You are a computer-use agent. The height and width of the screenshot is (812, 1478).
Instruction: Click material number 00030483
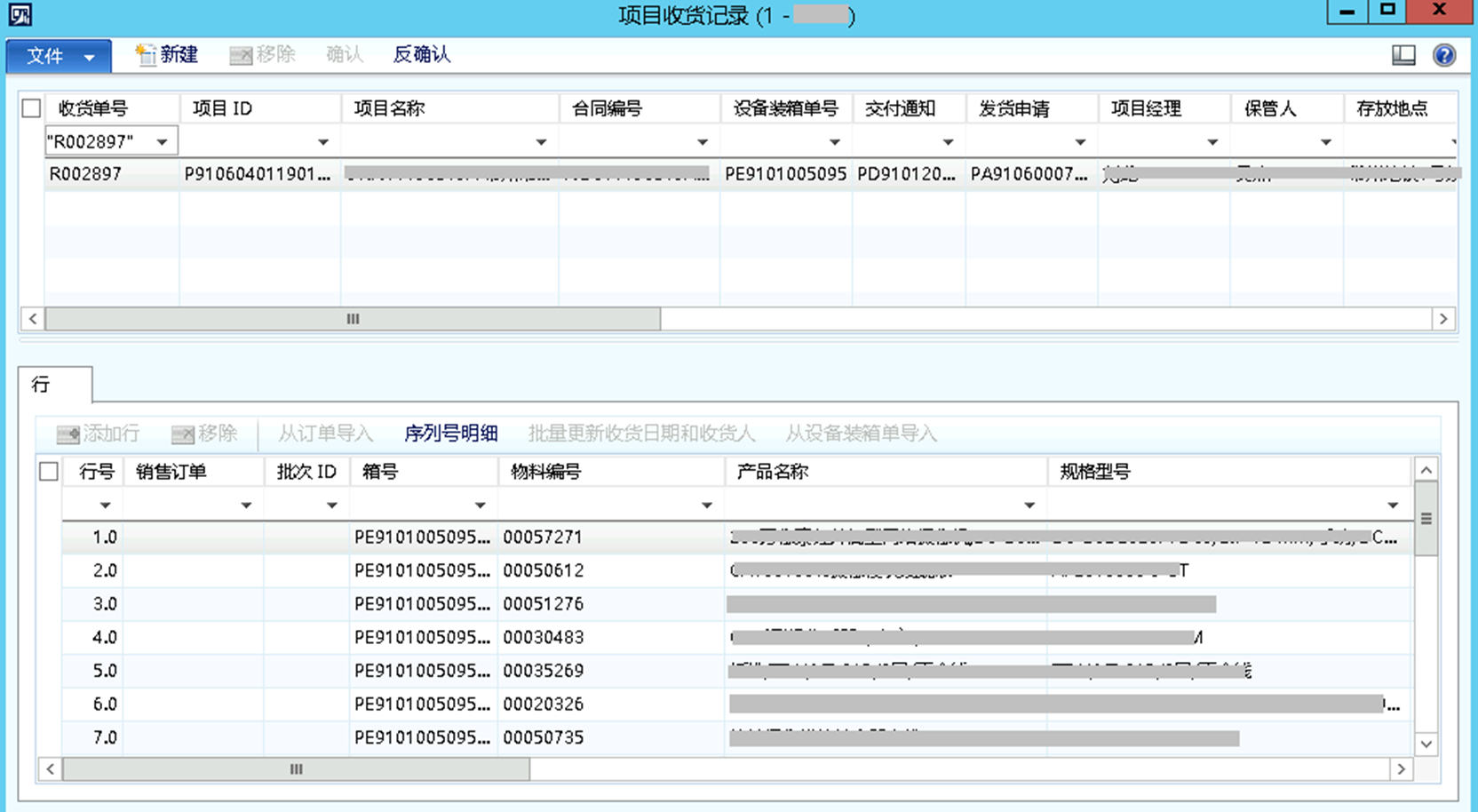point(543,637)
